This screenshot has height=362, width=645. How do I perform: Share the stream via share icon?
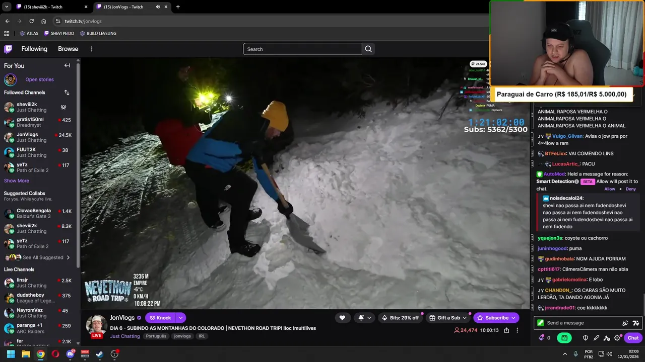click(506, 330)
